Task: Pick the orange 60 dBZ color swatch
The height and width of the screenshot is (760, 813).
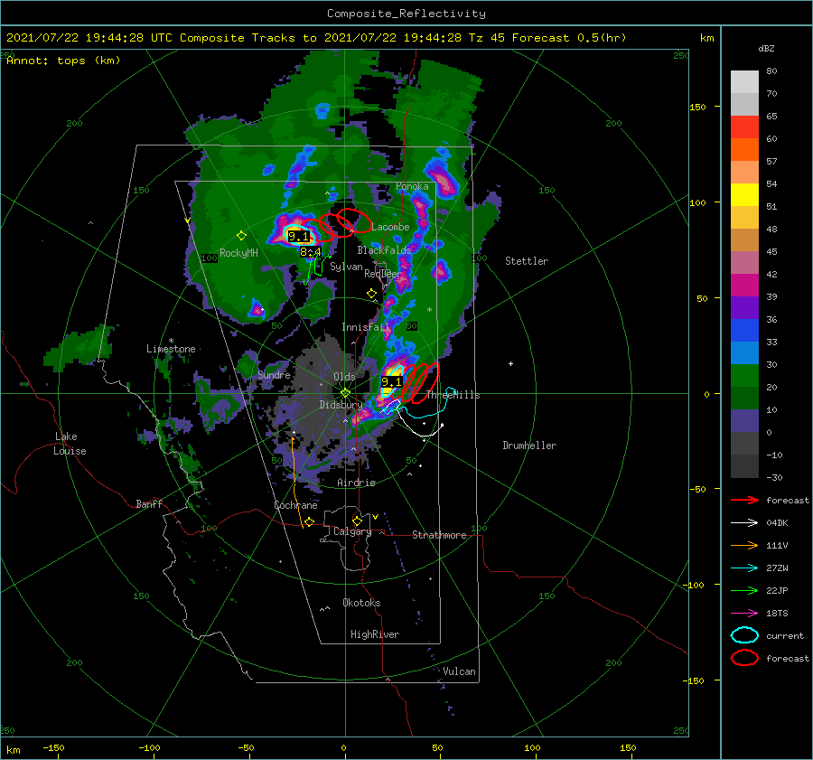Action: coord(744,150)
